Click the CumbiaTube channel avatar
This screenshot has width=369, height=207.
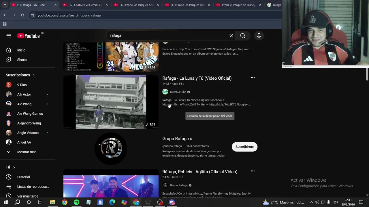tap(165, 92)
